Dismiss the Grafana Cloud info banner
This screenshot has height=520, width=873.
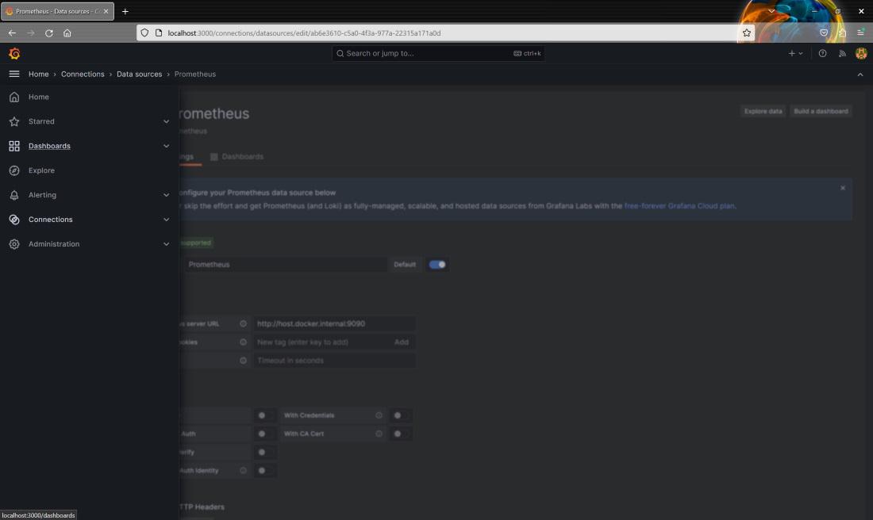[x=842, y=188]
